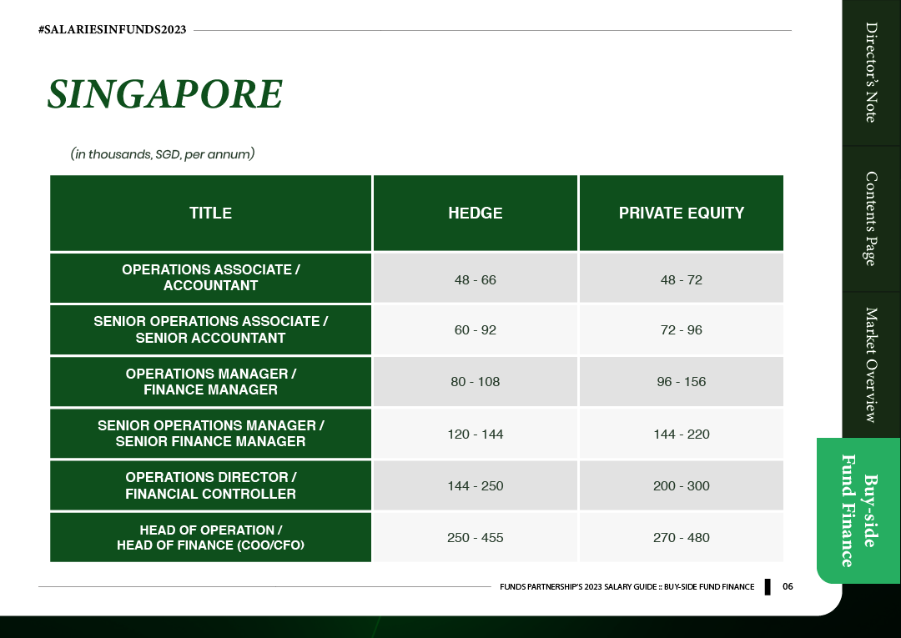Open the Director's Note side tab

click(871, 73)
